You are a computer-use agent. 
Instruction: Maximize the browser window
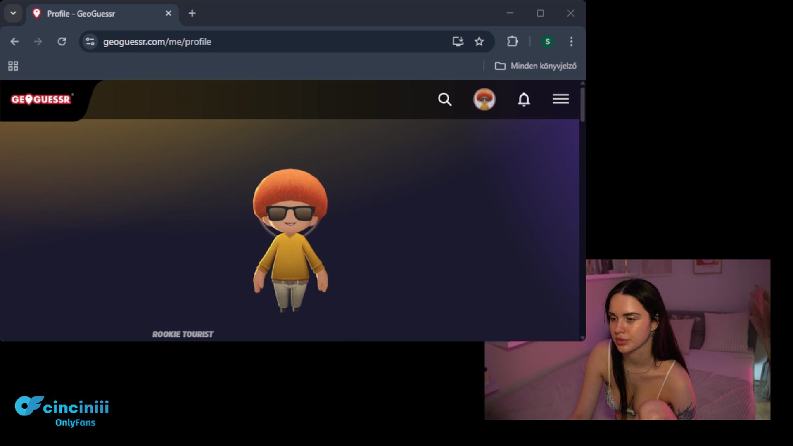click(540, 13)
